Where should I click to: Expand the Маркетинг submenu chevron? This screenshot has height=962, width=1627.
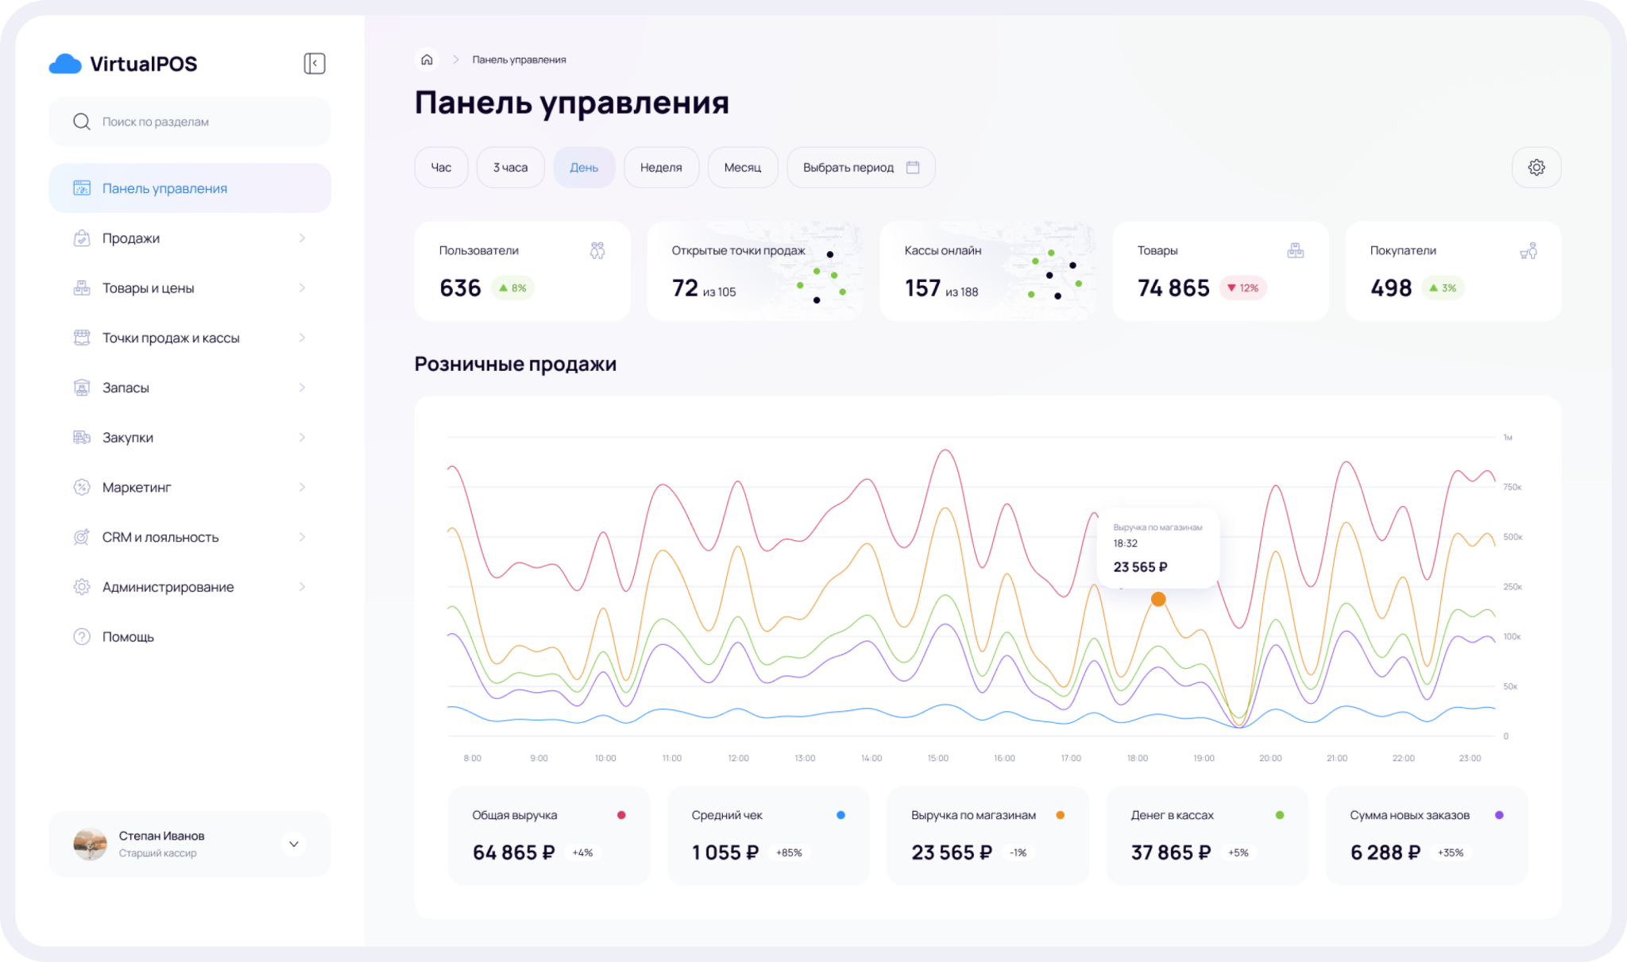tap(302, 487)
